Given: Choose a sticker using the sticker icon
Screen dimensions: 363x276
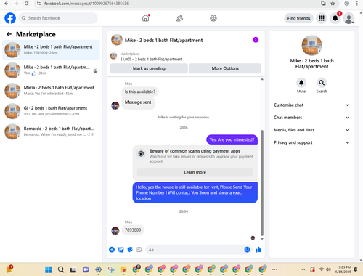Looking at the screenshot, I should 130,250.
